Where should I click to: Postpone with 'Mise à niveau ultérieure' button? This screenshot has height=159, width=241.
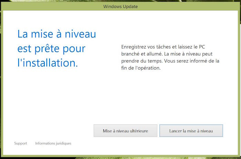coord(125,131)
